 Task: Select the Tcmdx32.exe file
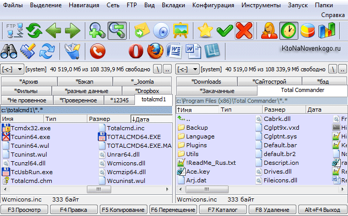26,128
